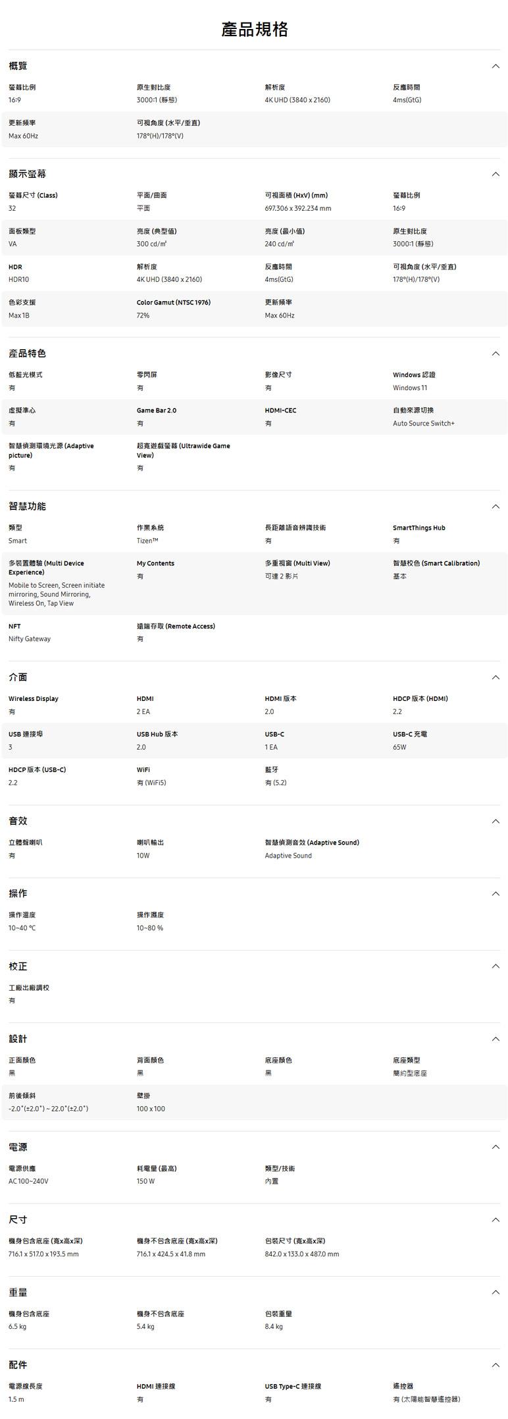
Task: Click the 尺寸 heading label
Action: tap(18, 1220)
